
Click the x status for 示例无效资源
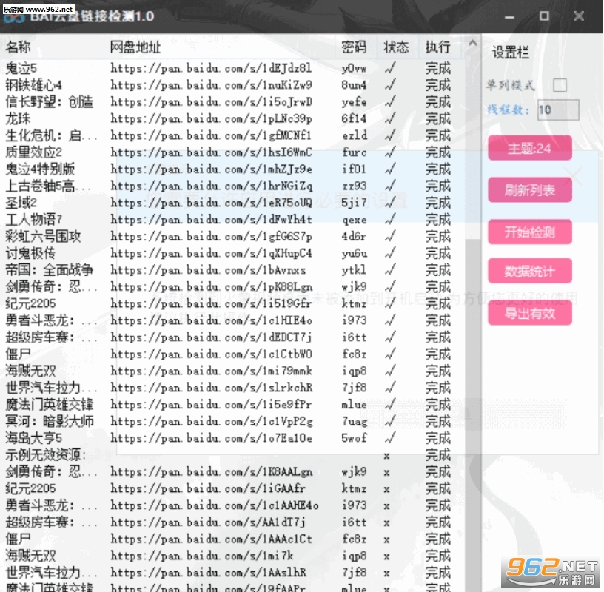pos(386,456)
